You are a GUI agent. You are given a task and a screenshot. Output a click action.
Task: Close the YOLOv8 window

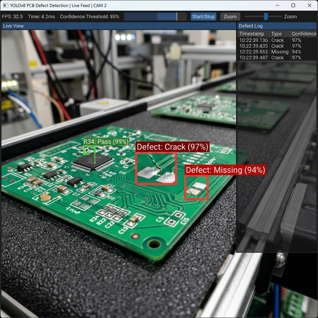click(x=309, y=6)
